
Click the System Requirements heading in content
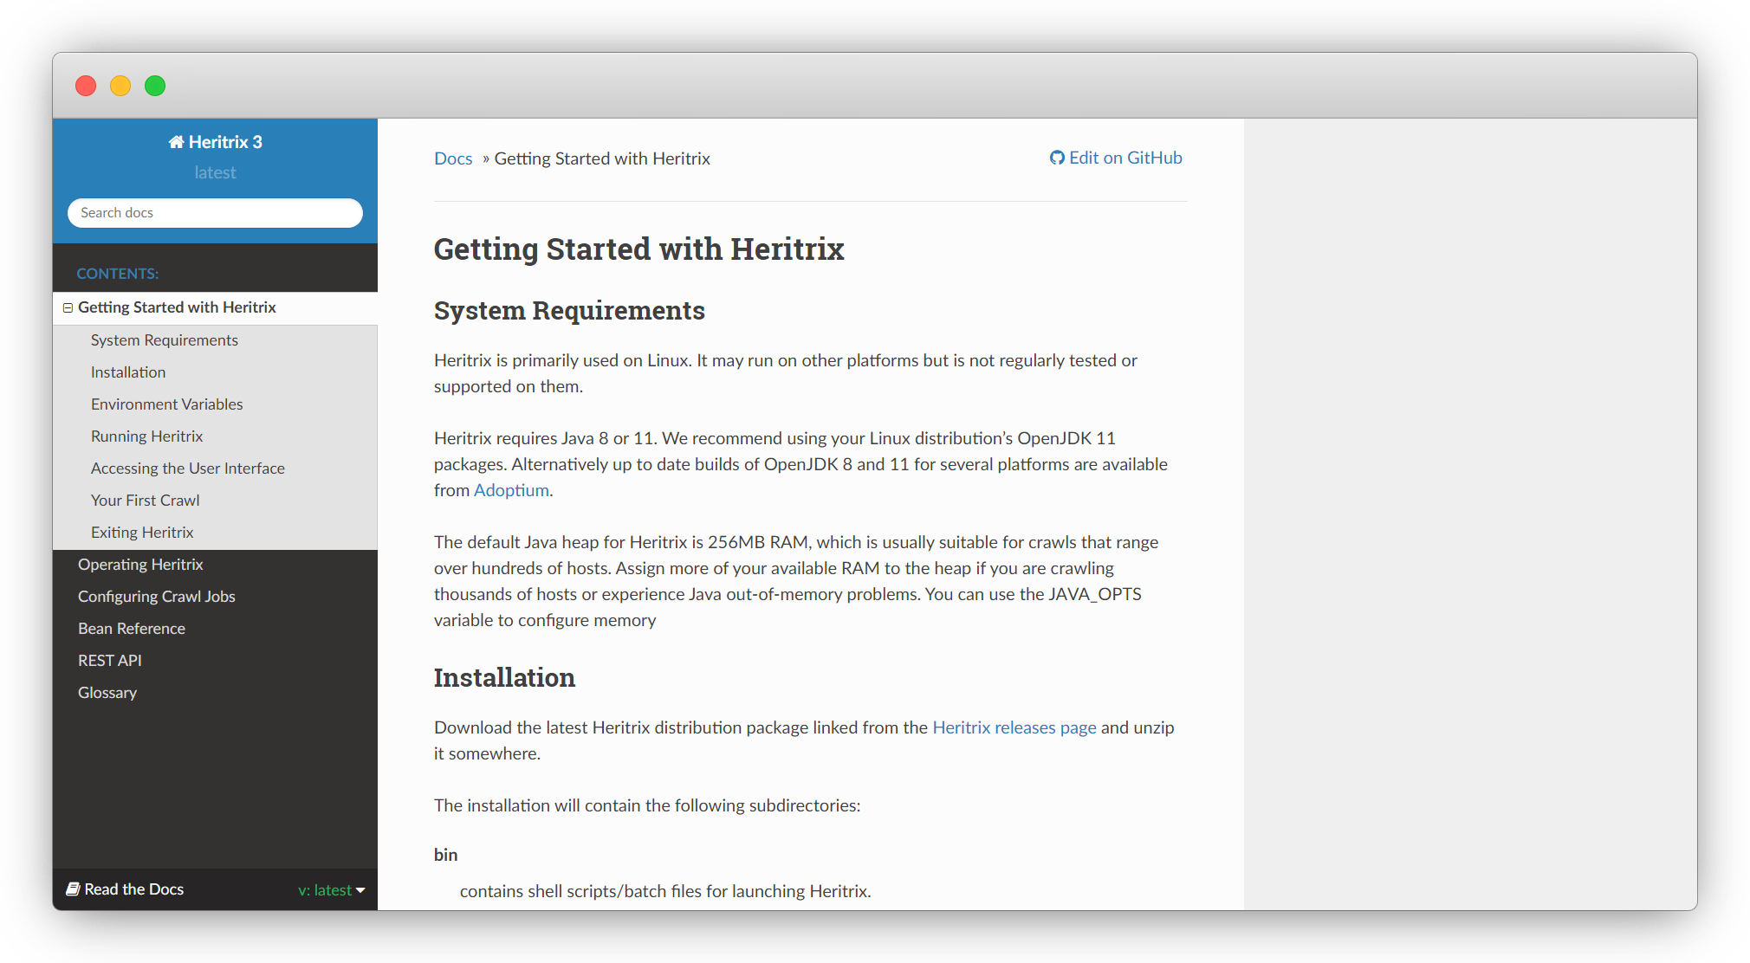click(x=569, y=310)
